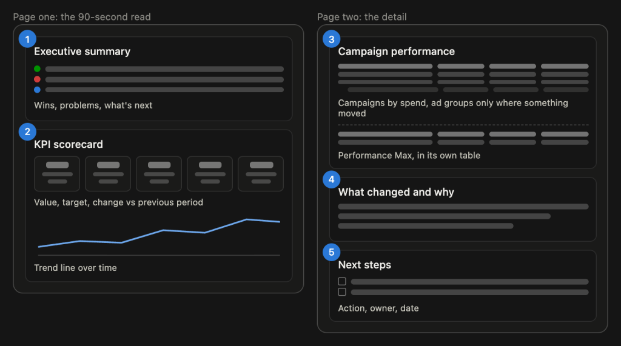Click the green dot in Executive summary

[x=37, y=69]
